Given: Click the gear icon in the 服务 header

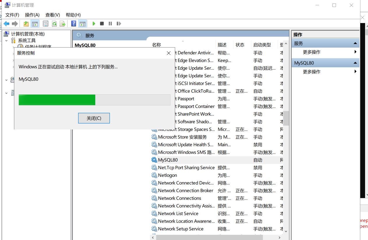Looking at the screenshot, I should click(79, 36).
